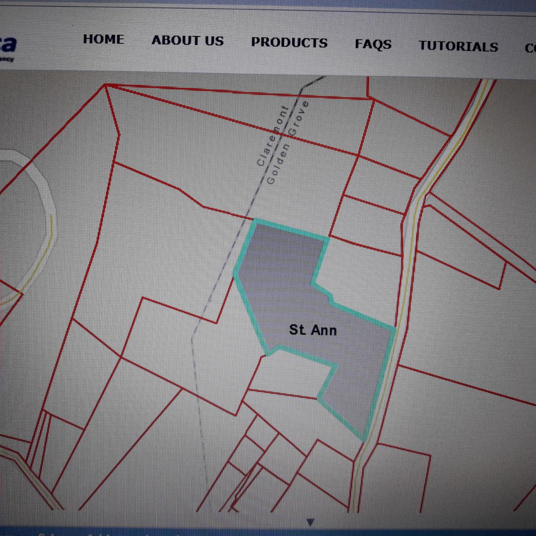The width and height of the screenshot is (536, 536).
Task: Click the Golden Grove boundary label
Action: point(288,142)
